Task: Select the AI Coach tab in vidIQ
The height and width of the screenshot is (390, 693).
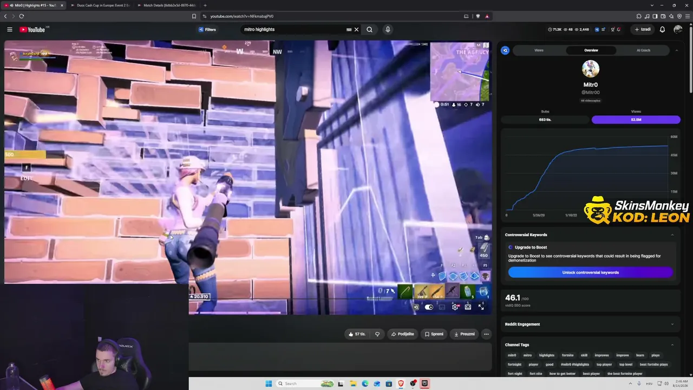Action: (643, 50)
